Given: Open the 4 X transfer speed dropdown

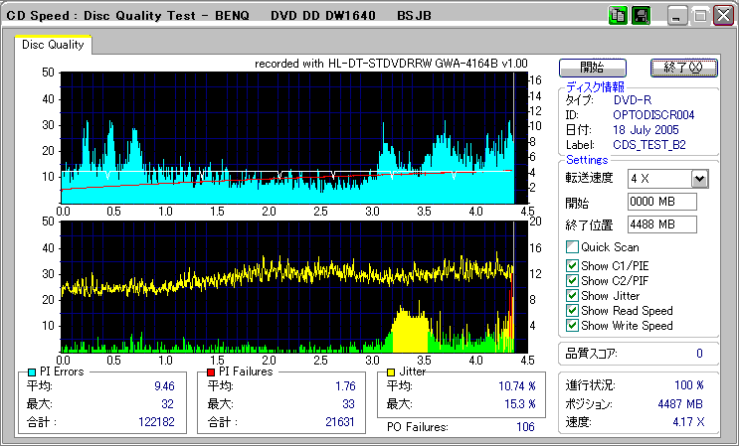Looking at the screenshot, I should (699, 178).
